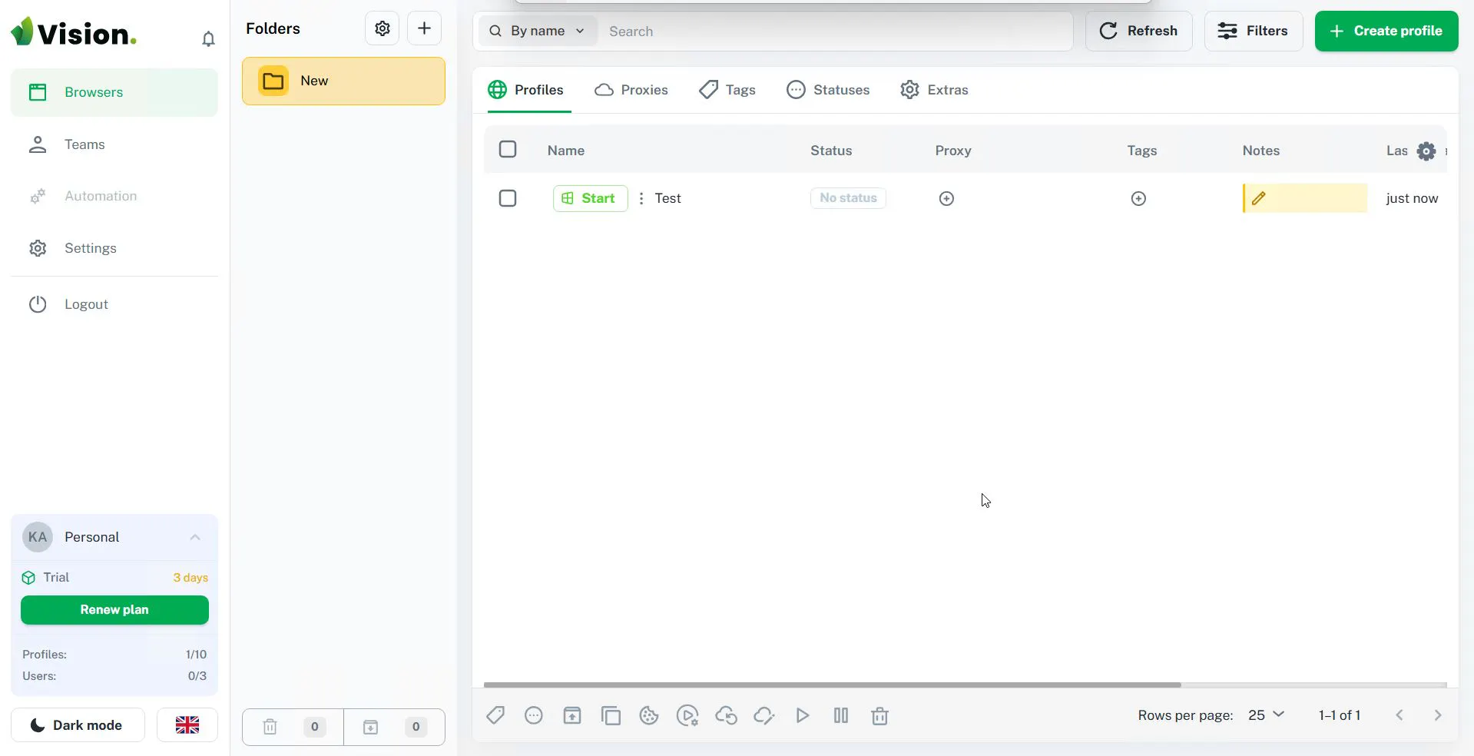Open Browsers in the sidebar
This screenshot has width=1474, height=756.
(x=114, y=92)
